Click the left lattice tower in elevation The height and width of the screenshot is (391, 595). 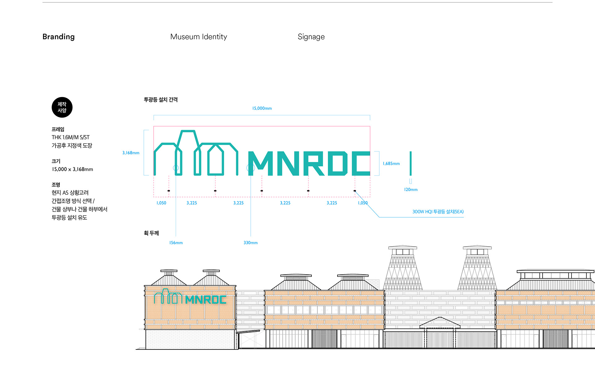tap(403, 270)
